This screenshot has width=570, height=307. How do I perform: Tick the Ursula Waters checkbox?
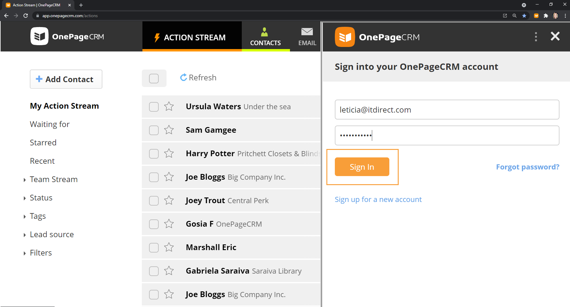tap(154, 107)
